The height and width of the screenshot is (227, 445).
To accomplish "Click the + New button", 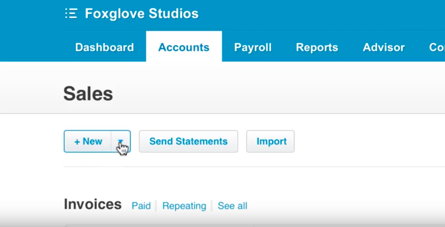I will (x=88, y=141).
